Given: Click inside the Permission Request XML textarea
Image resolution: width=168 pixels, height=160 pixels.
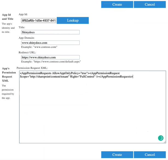Looking at the screenshot, I should click(92, 110).
